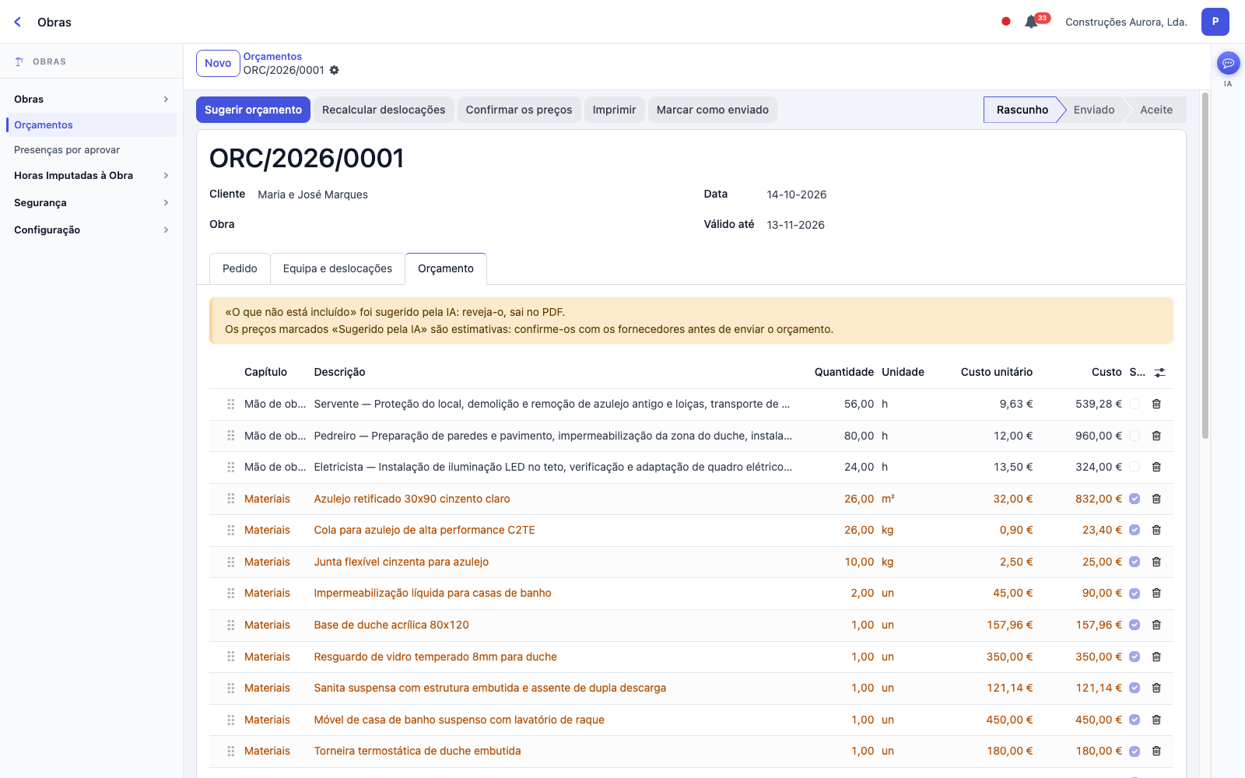Image resolution: width=1245 pixels, height=778 pixels.
Task: Uncheck the suggested box on Impermeabilização líquida line
Action: point(1135,593)
